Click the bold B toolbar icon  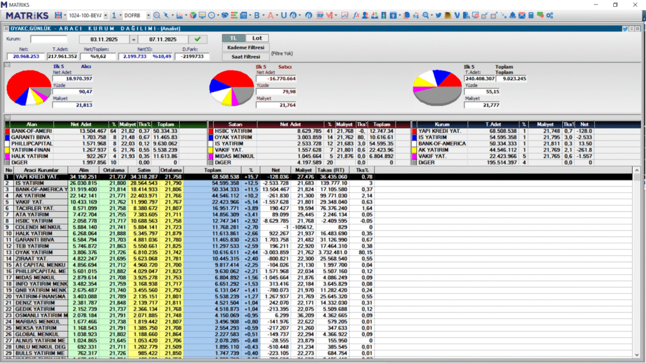(256, 14)
